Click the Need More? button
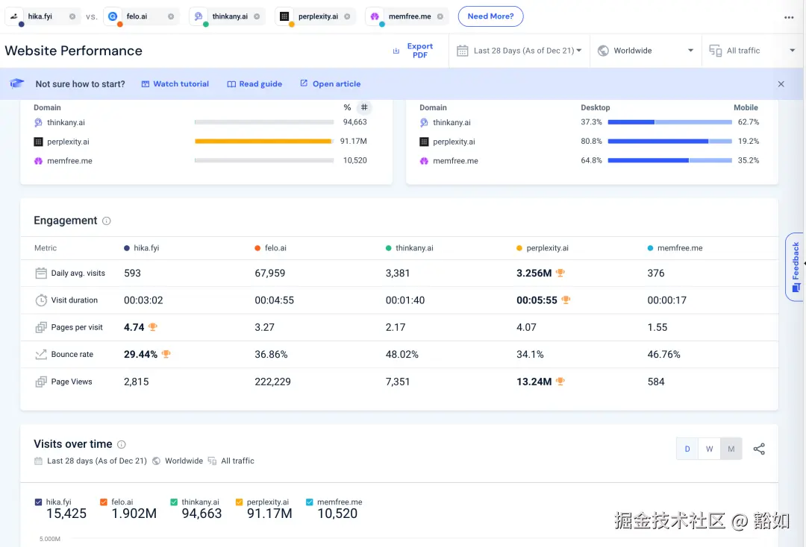Image resolution: width=806 pixels, height=547 pixels. [x=490, y=16]
